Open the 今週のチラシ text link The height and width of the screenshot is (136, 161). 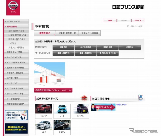[x=122, y=105]
